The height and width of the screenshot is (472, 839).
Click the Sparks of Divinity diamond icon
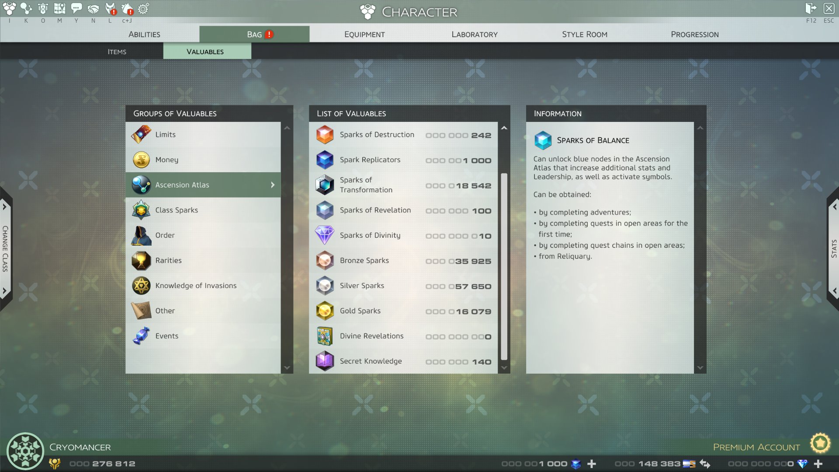325,235
